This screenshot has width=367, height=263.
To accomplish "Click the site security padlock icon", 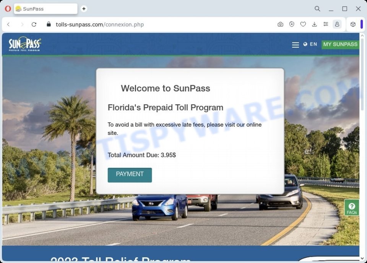I will (49, 24).
